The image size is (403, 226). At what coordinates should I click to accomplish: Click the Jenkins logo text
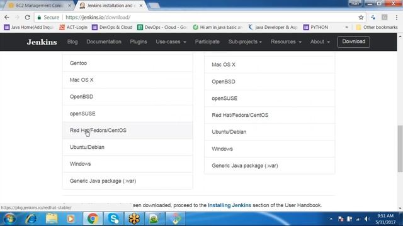[42, 42]
